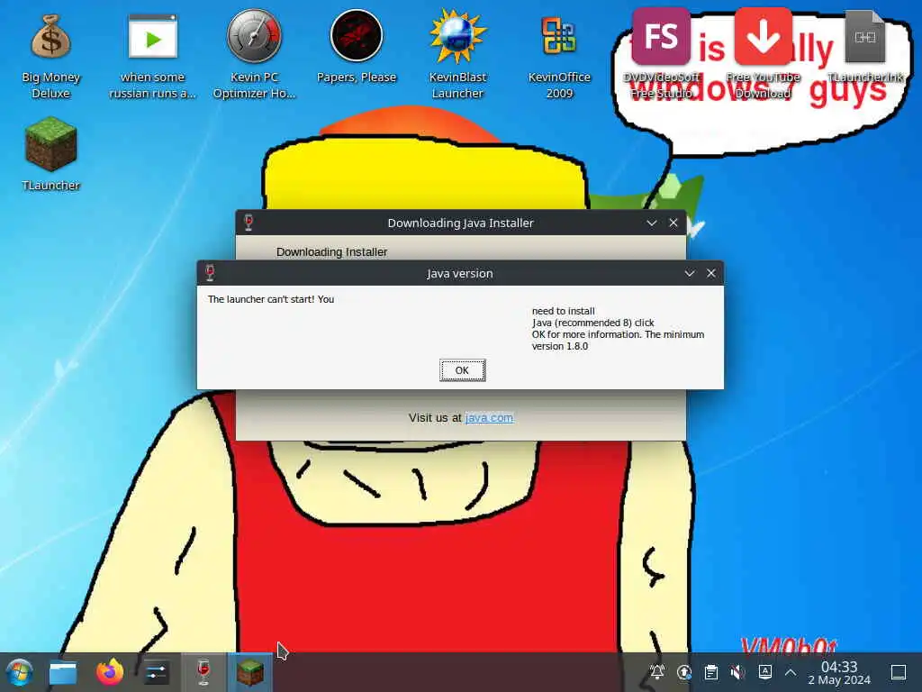Expand hidden system tray icons
Screen dimensions: 922x692
pyautogui.click(x=791, y=672)
